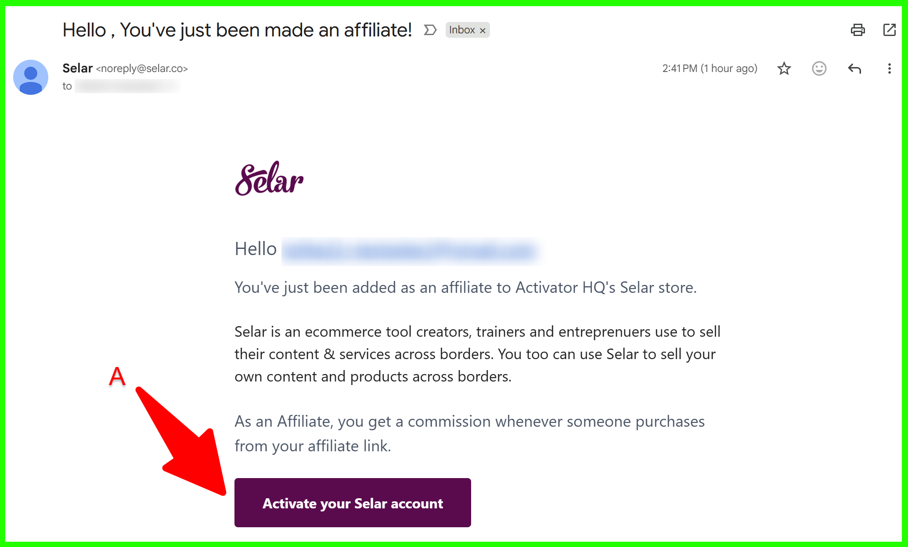Reply to the Selar email
The image size is (908, 547).
coord(854,68)
